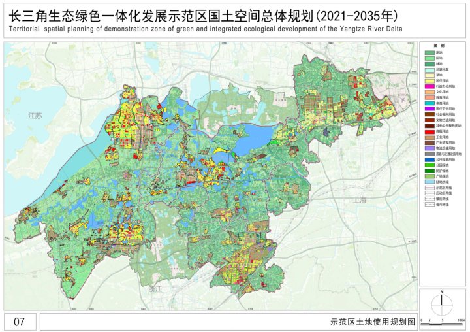This screenshot has height=332, width=470.
Task: Click the 示范区界线 legend label text
Action: pos(444,188)
